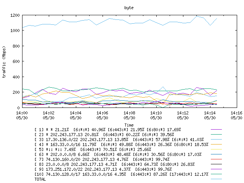Click the y-axis tick value 1000
This screenshot has width=244, height=183.
click(15, 30)
